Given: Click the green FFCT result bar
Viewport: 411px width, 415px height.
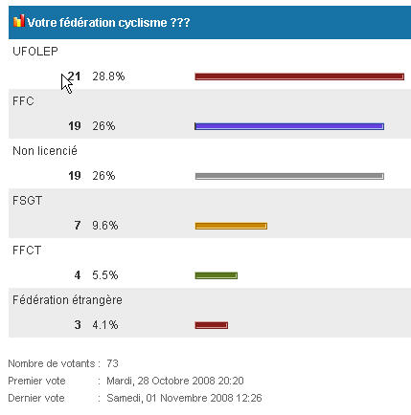Looking at the screenshot, I should point(217,275).
